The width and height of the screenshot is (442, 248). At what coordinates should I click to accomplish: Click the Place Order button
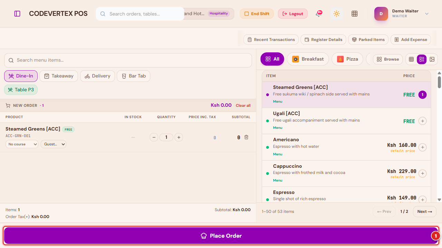[x=221, y=236]
